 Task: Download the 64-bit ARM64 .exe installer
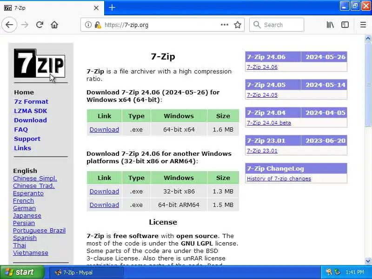click(104, 205)
